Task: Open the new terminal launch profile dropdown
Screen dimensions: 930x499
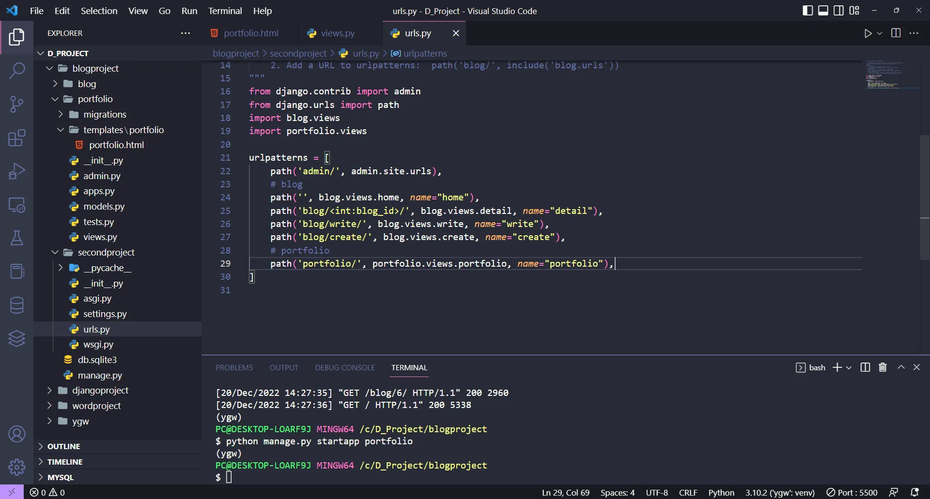Action: 849,368
